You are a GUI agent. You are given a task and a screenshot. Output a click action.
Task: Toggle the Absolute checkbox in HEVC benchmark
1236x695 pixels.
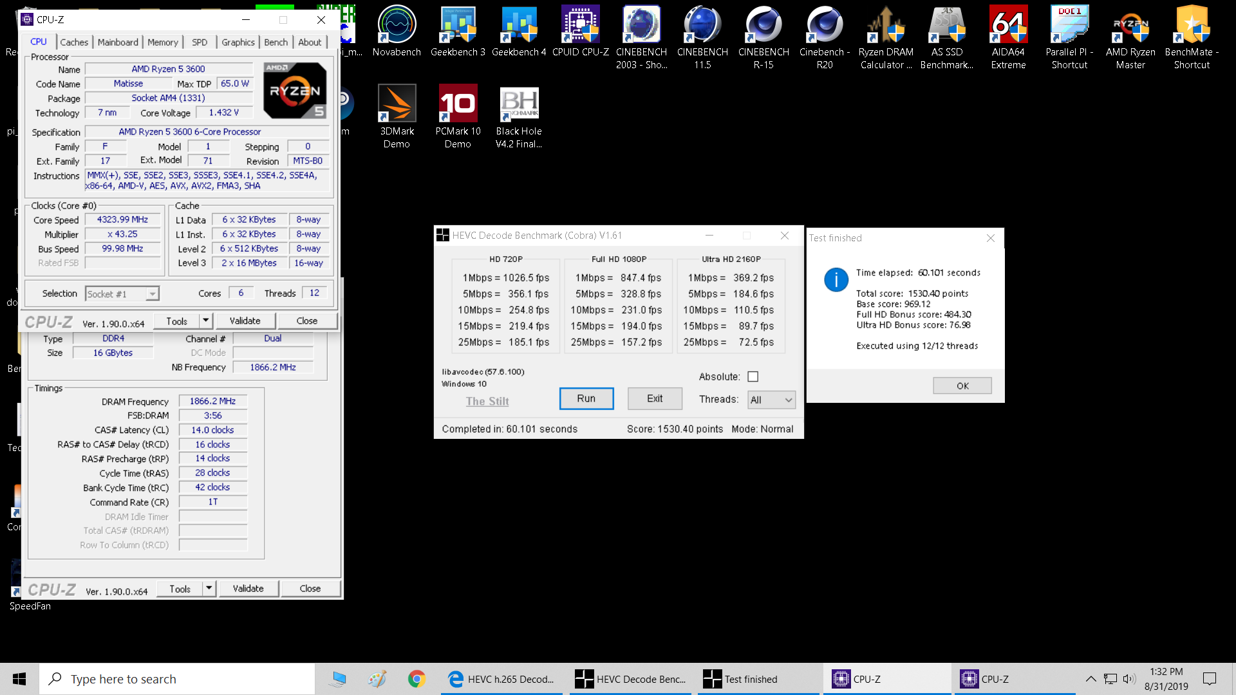tap(753, 376)
